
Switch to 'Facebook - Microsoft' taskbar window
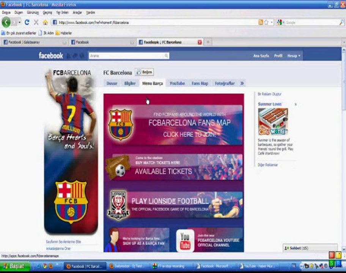[214, 266]
